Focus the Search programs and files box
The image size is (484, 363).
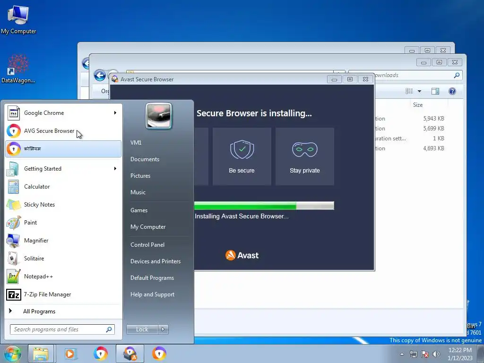62,329
